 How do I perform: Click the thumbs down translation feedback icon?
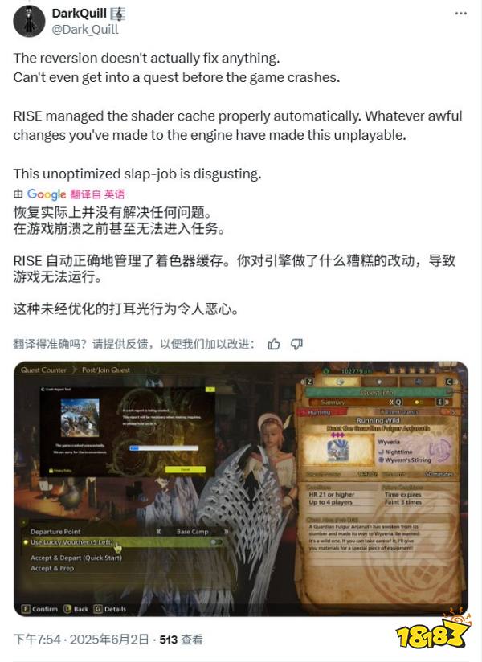coord(296,345)
